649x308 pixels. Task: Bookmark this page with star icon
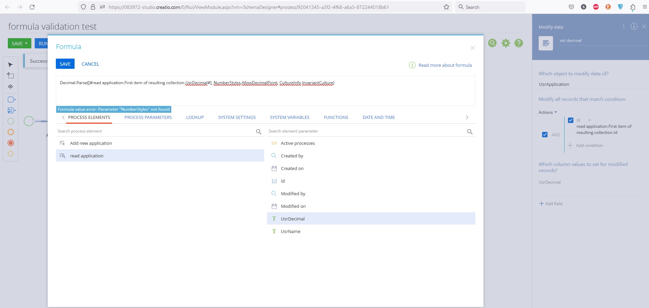[446, 7]
